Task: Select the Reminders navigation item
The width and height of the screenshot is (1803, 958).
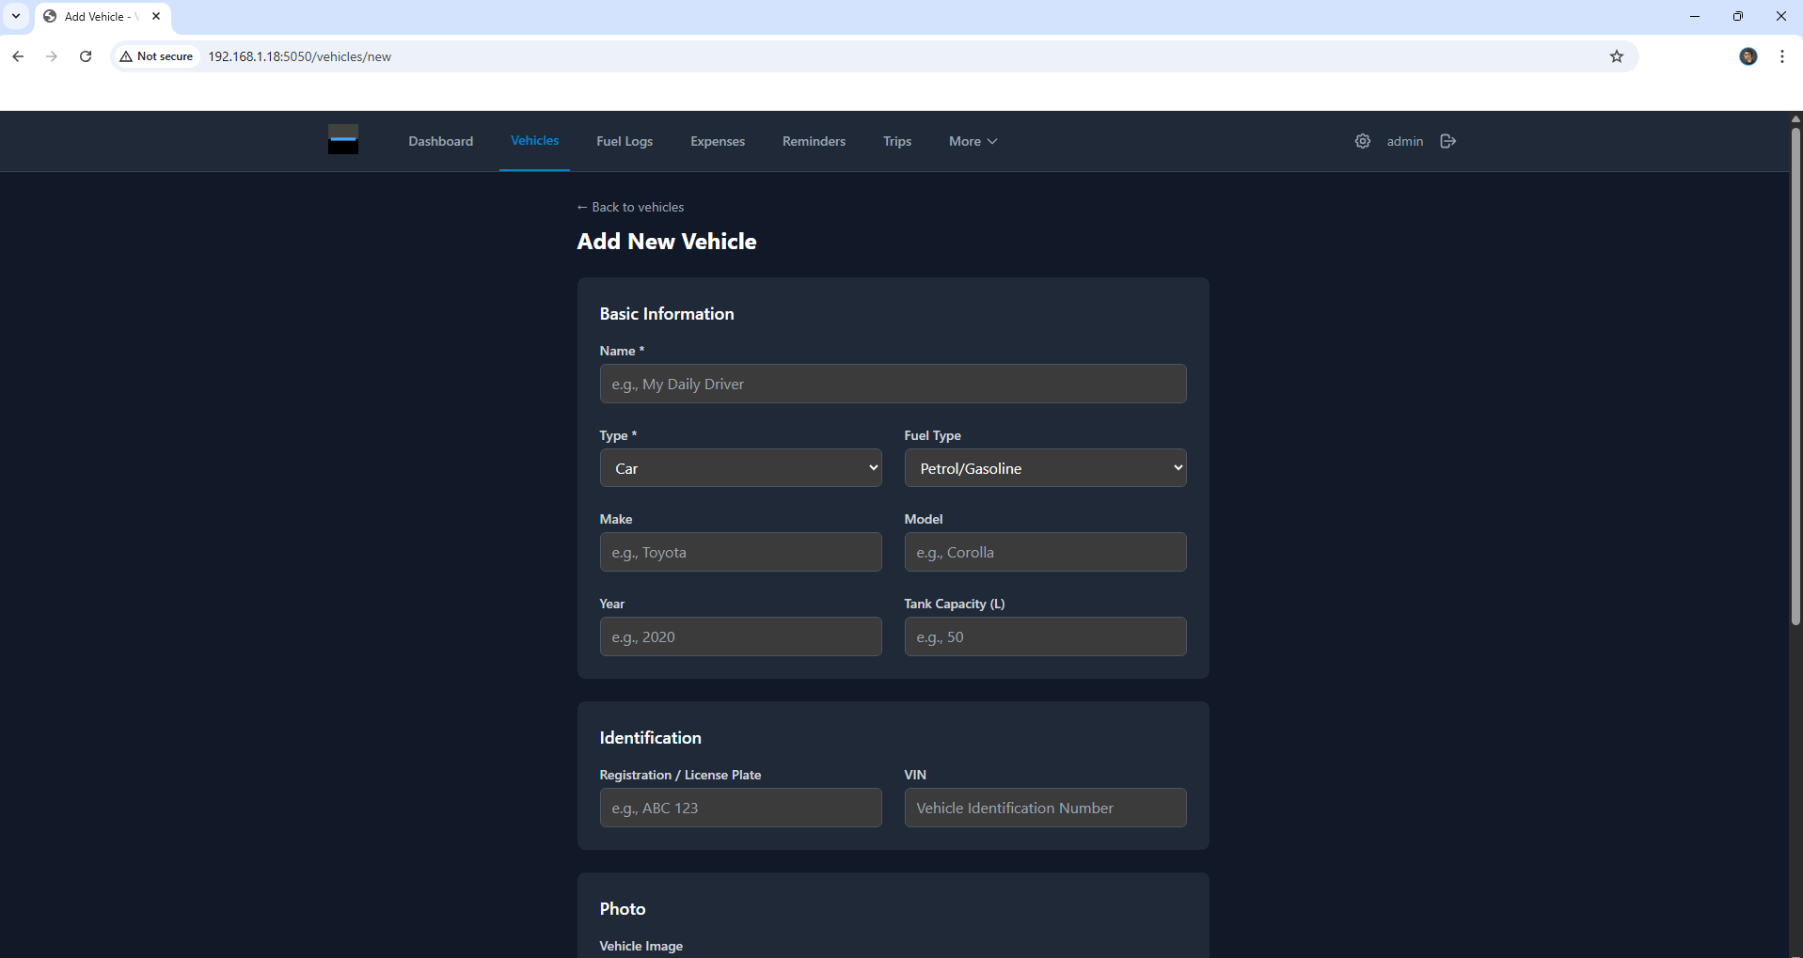Action: click(813, 141)
